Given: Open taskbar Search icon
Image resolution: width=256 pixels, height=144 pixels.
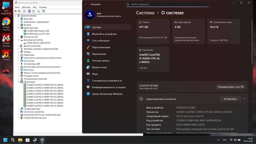Looking at the screenshot, I should pos(13,140).
